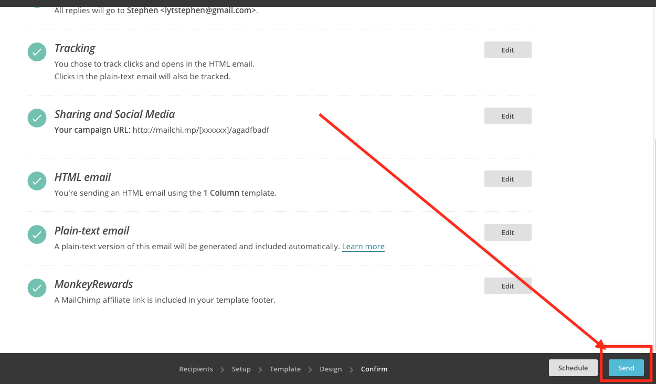Click the MailChimp affiliate link description text
656x384 pixels.
(165, 300)
